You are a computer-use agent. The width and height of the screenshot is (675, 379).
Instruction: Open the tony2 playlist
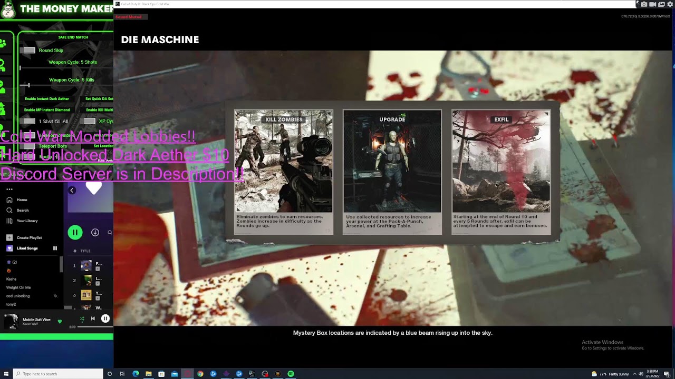coord(11,304)
